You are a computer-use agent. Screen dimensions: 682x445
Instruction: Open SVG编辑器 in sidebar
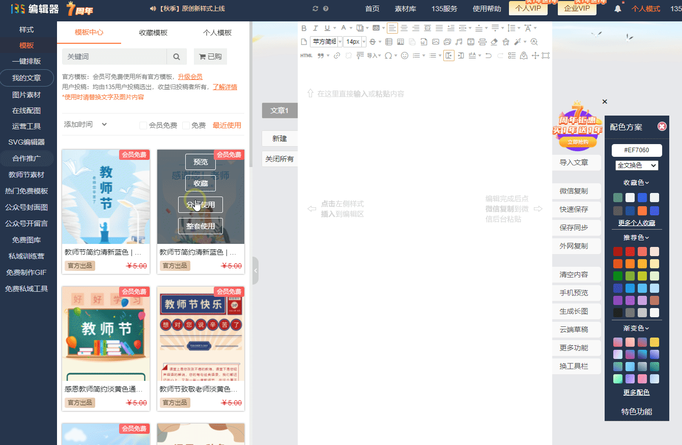click(x=26, y=142)
